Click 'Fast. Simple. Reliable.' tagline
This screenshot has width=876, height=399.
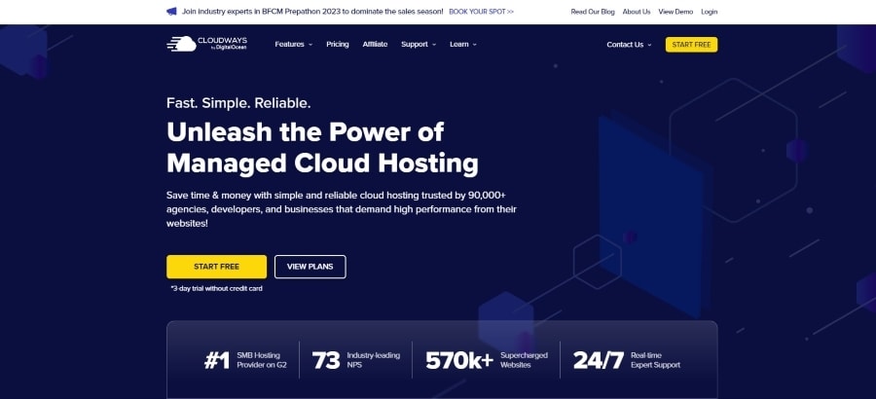pyautogui.click(x=238, y=103)
